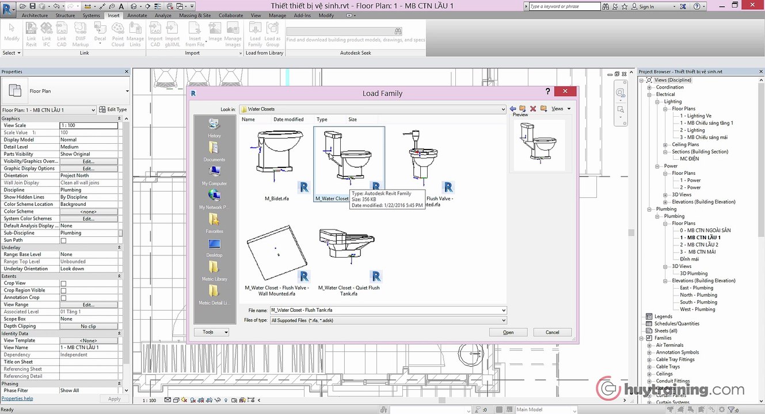Toggle Annotation Crop checkbox
This screenshot has height=414, width=765.
[63, 298]
